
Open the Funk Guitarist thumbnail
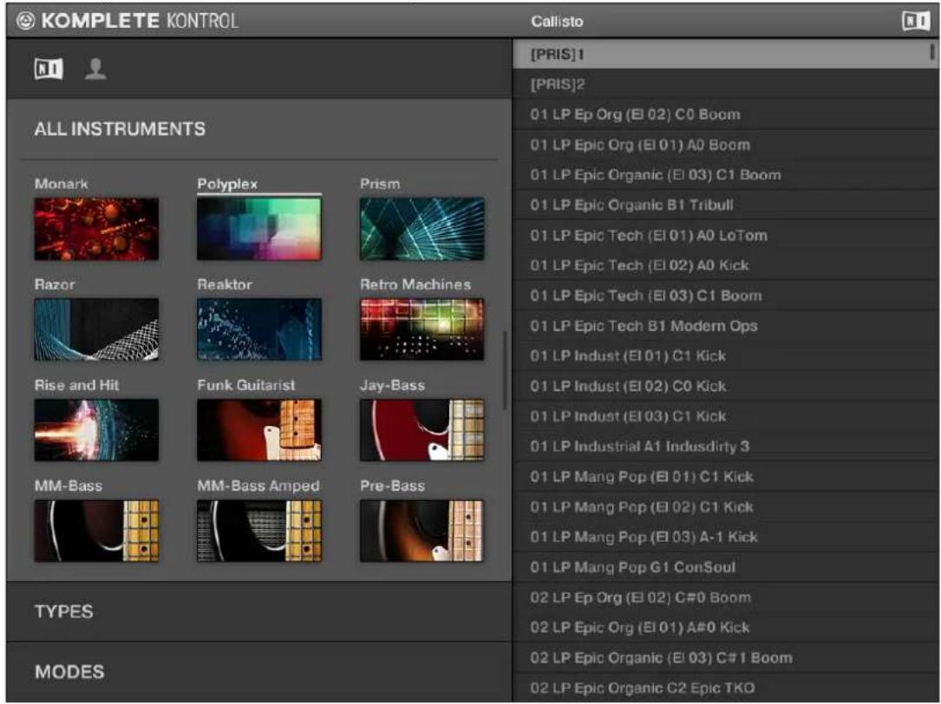(259, 430)
